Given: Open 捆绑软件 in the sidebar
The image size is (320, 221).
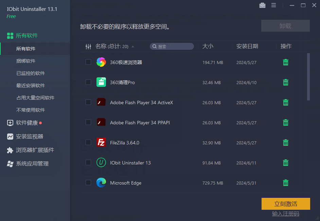Looking at the screenshot, I should point(26,61).
